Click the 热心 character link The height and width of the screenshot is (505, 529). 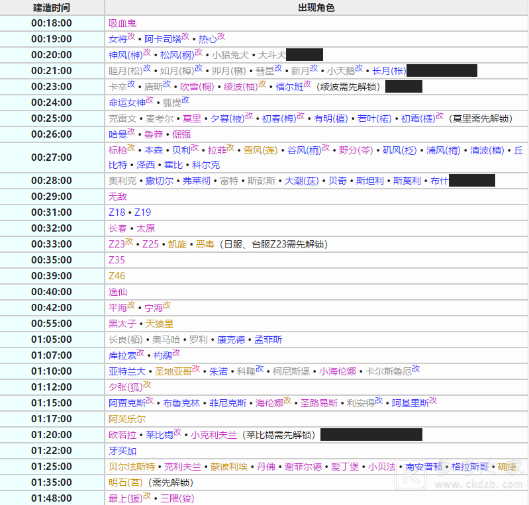tap(208, 39)
